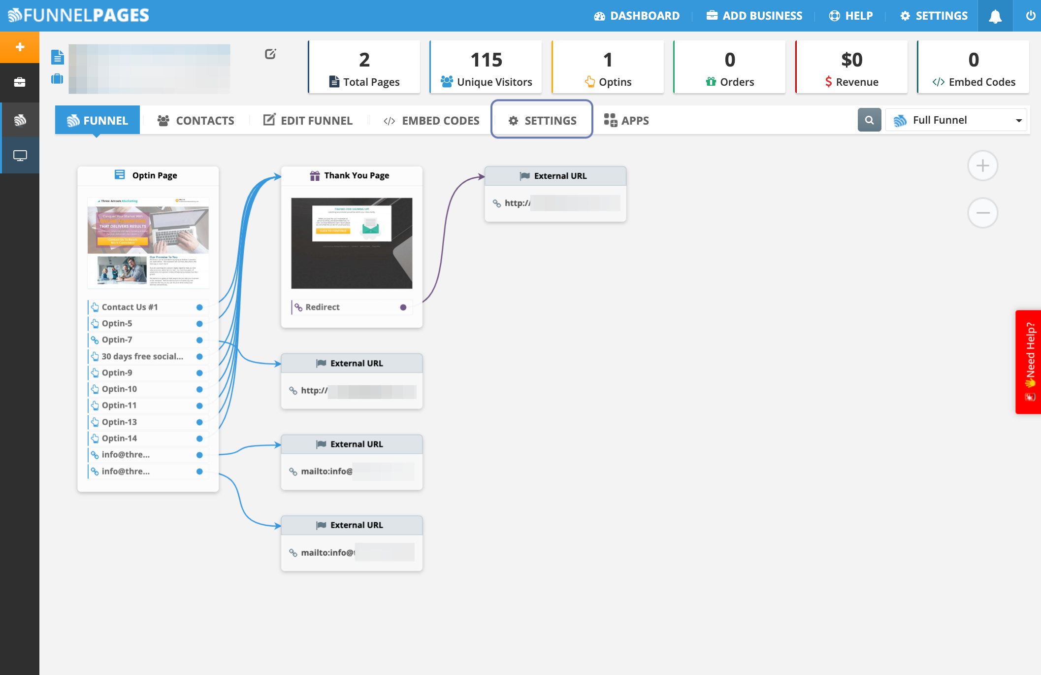Switch to the Embed Codes tab
The height and width of the screenshot is (675, 1041).
click(x=431, y=121)
